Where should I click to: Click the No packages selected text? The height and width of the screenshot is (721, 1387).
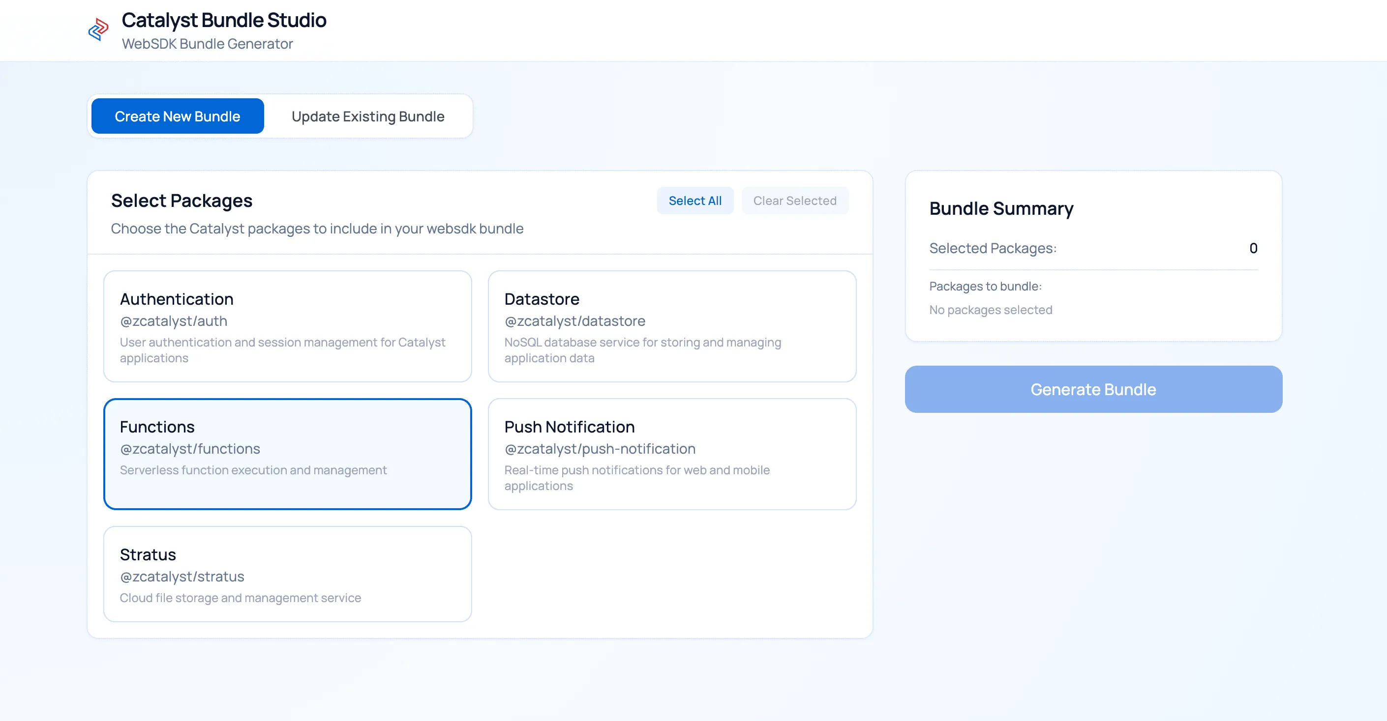(x=991, y=310)
